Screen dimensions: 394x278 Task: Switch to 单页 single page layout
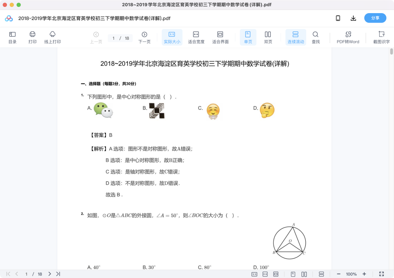click(x=248, y=38)
